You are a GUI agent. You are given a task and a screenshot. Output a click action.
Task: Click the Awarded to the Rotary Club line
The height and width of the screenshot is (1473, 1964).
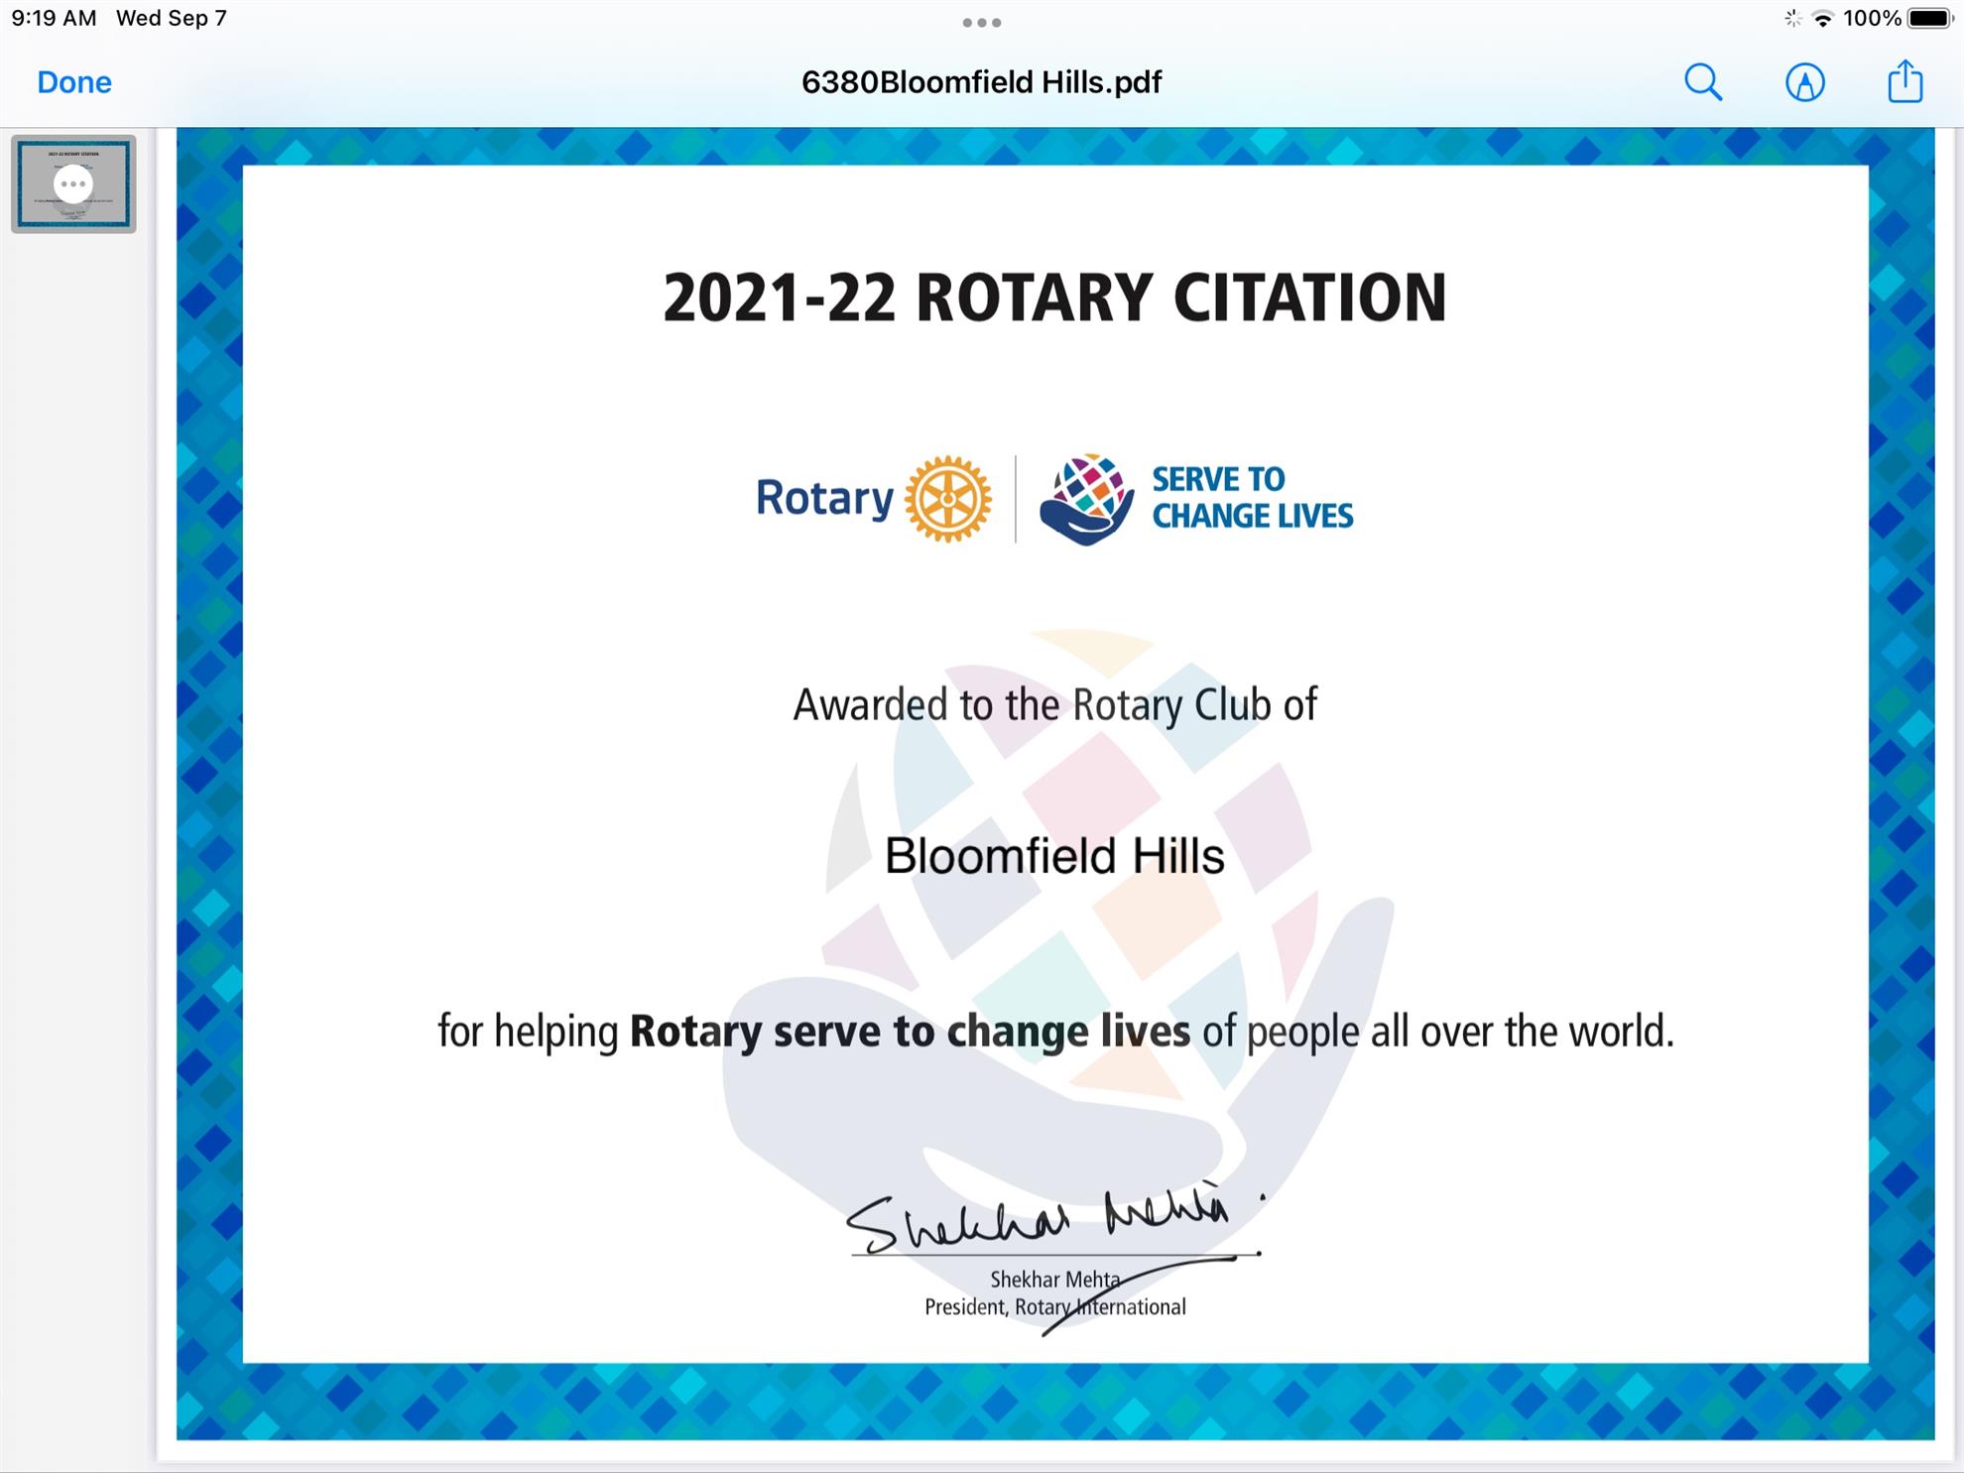click(x=1054, y=705)
